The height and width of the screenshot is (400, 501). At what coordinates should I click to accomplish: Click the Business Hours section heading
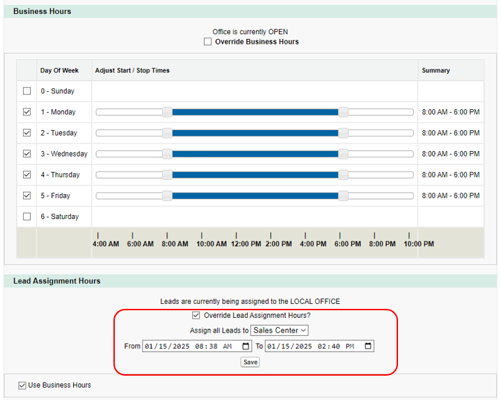pos(42,11)
